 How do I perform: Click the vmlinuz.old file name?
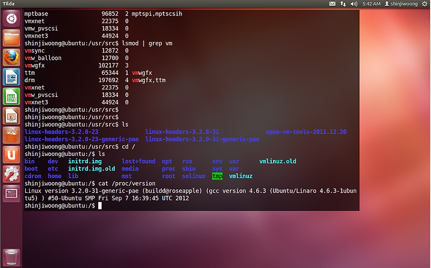pyautogui.click(x=278, y=161)
